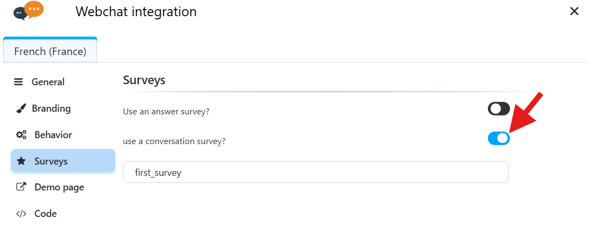The height and width of the screenshot is (232, 593).
Task: Click the Surveys section heading
Action: click(x=144, y=80)
